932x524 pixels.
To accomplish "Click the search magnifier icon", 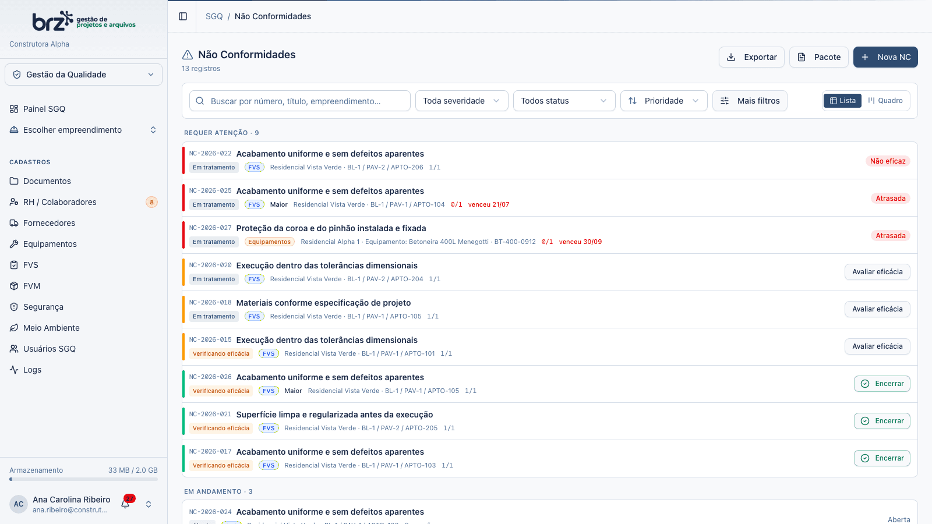I will coord(200,101).
